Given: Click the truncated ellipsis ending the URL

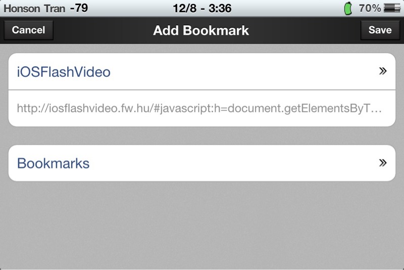Looking at the screenshot, I should click(x=377, y=110).
